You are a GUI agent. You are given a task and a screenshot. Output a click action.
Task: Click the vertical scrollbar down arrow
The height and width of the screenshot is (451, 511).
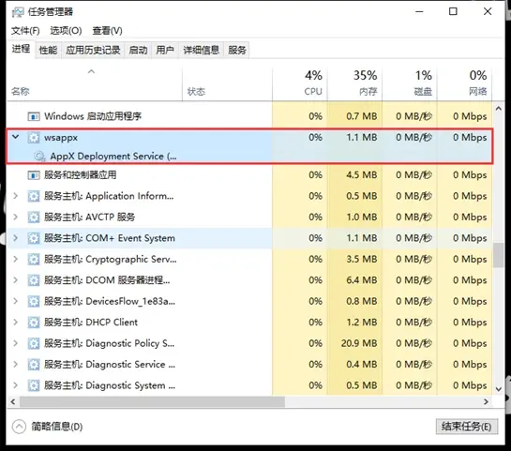(498, 389)
